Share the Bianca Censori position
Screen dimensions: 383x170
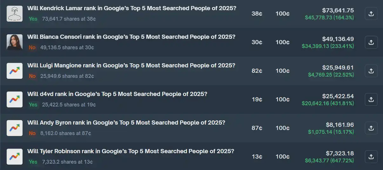371,42
